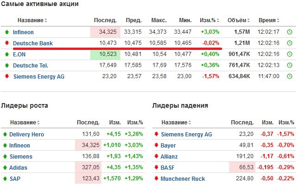Sort growth leaders by Название column

(25, 123)
